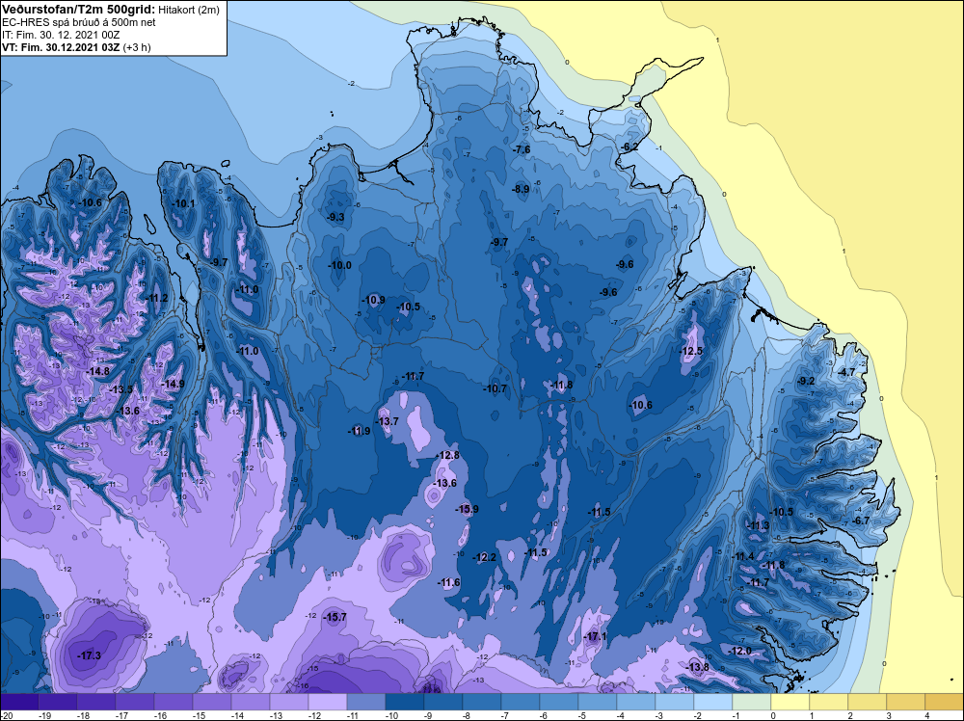Click the -11.9 temperature value
The width and height of the screenshot is (964, 721).
tap(359, 431)
